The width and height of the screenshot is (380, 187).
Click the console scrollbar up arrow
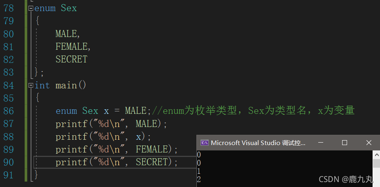pyautogui.click(x=376, y=155)
